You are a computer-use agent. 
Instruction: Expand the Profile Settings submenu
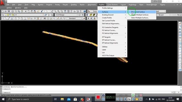coord(112,8)
